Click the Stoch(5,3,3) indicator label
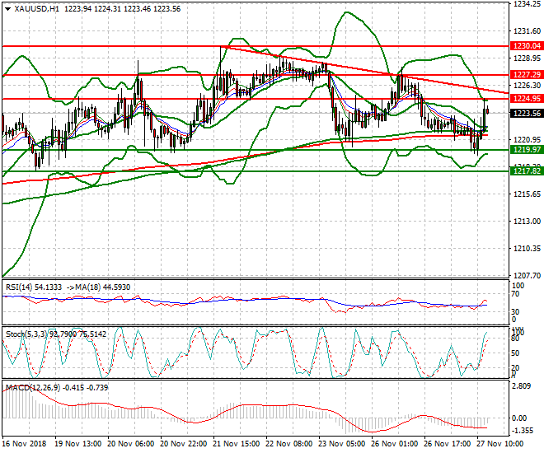 point(27,334)
